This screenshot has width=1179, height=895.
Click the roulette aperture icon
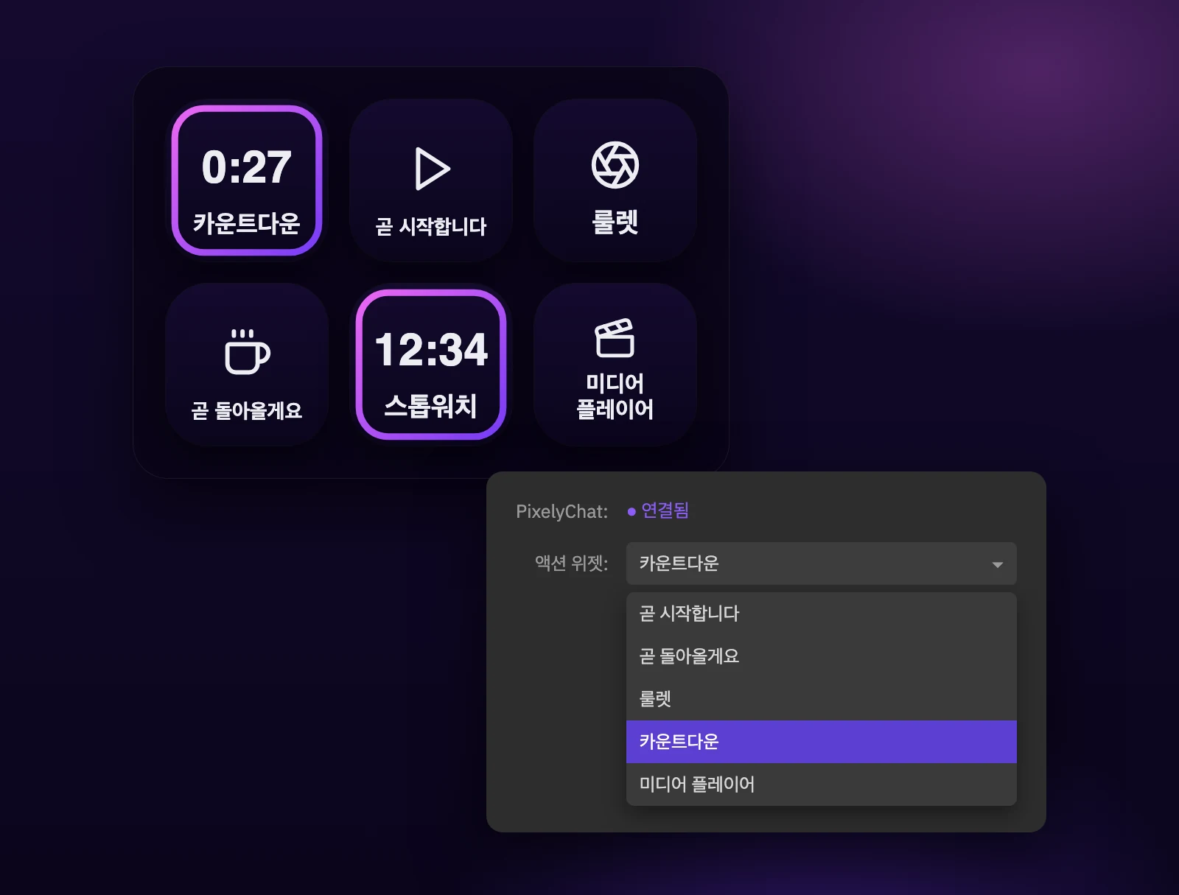[x=615, y=165]
